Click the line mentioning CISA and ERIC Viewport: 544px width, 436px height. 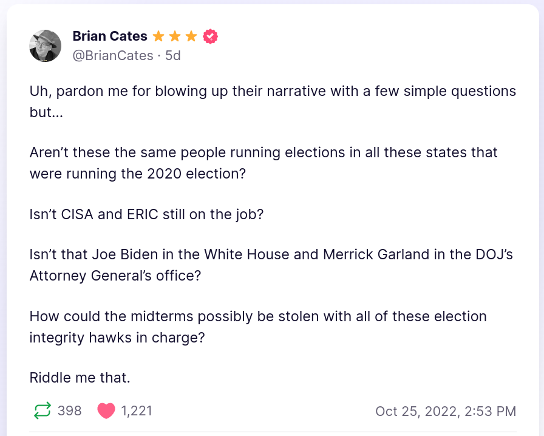click(146, 214)
